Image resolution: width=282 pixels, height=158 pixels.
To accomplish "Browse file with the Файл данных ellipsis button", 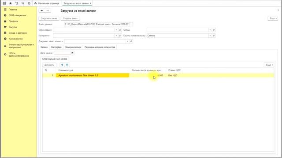I will coord(131,24).
